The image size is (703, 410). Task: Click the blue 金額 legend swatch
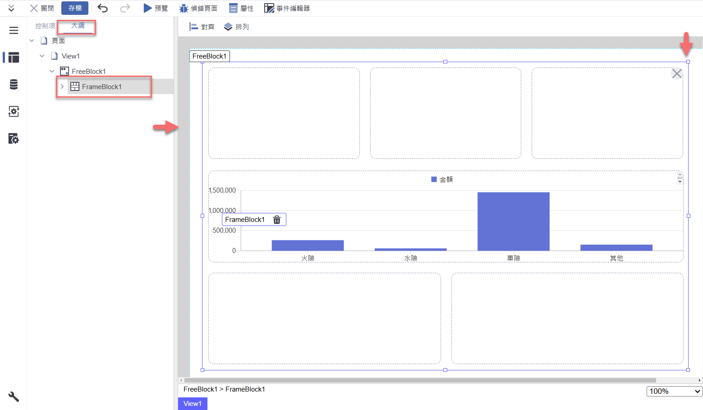coord(434,179)
